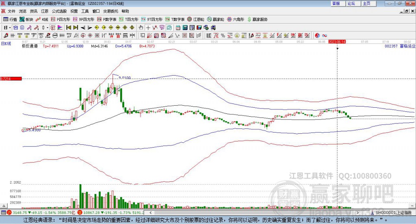Open the calendar icon showing 21
Viewport: 416px width, 224px height.
tap(178, 28)
